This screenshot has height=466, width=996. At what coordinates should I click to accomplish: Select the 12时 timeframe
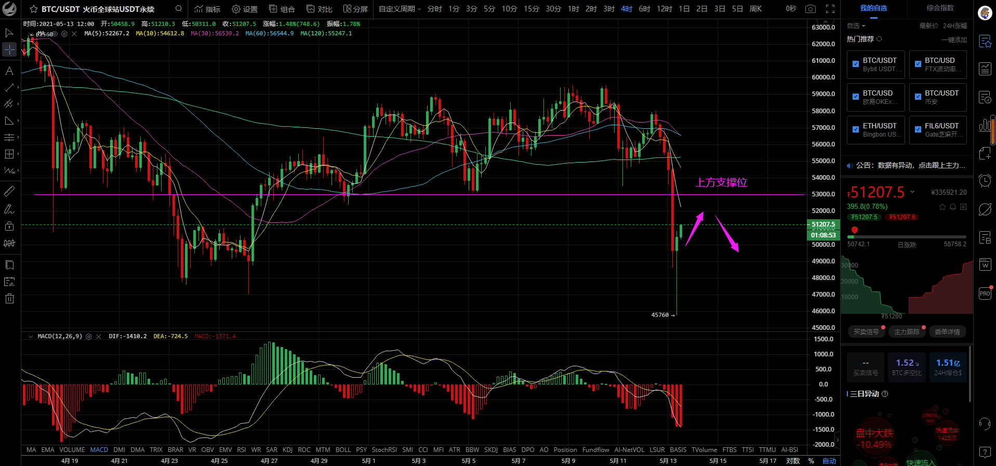point(665,9)
